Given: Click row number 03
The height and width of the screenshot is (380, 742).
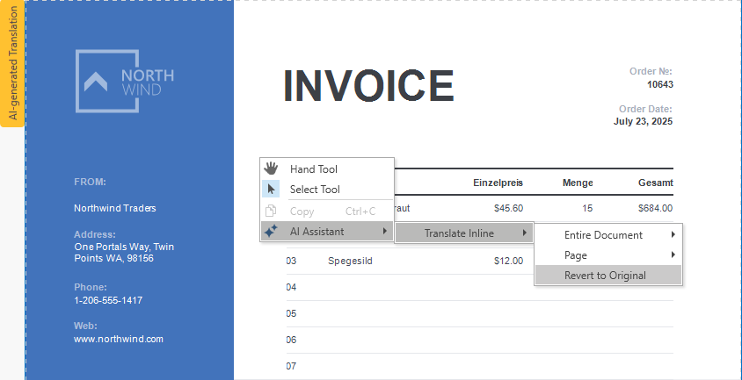Looking at the screenshot, I should pos(292,261).
